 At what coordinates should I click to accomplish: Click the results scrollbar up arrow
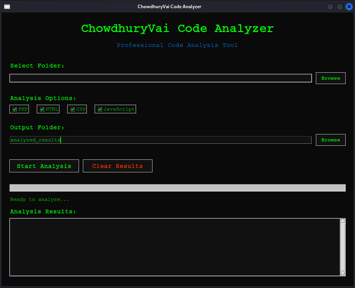[343, 220]
